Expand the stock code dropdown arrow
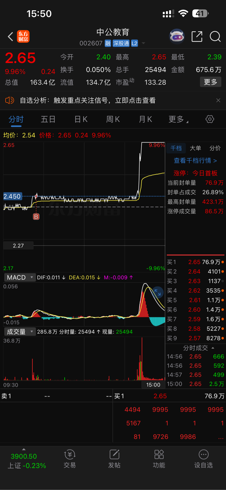The height and width of the screenshot is (490, 226). pyautogui.click(x=144, y=43)
